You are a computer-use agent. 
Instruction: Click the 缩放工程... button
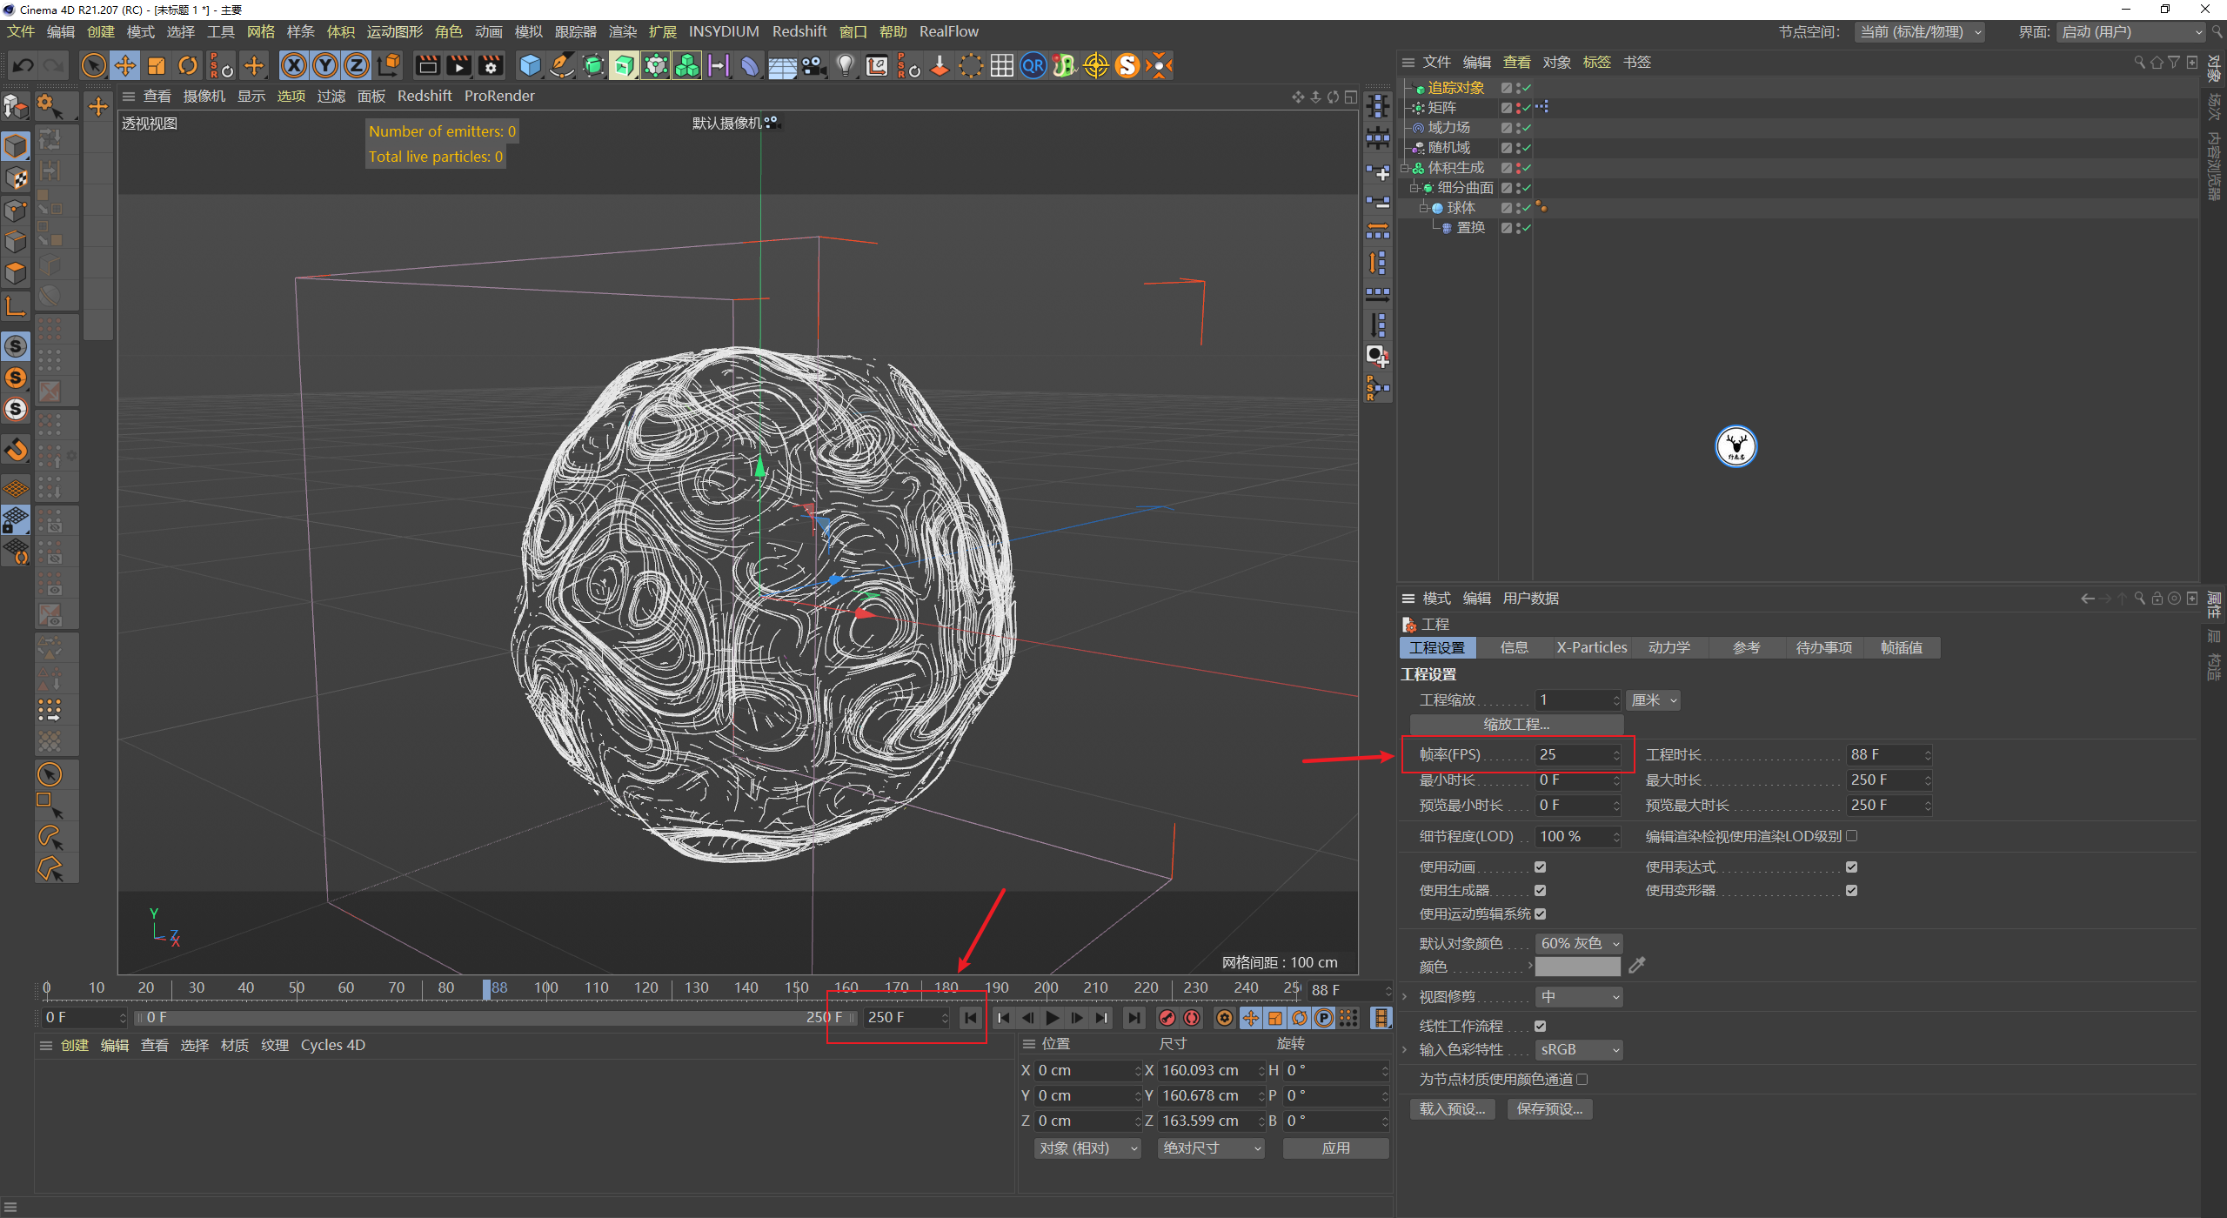[1516, 724]
